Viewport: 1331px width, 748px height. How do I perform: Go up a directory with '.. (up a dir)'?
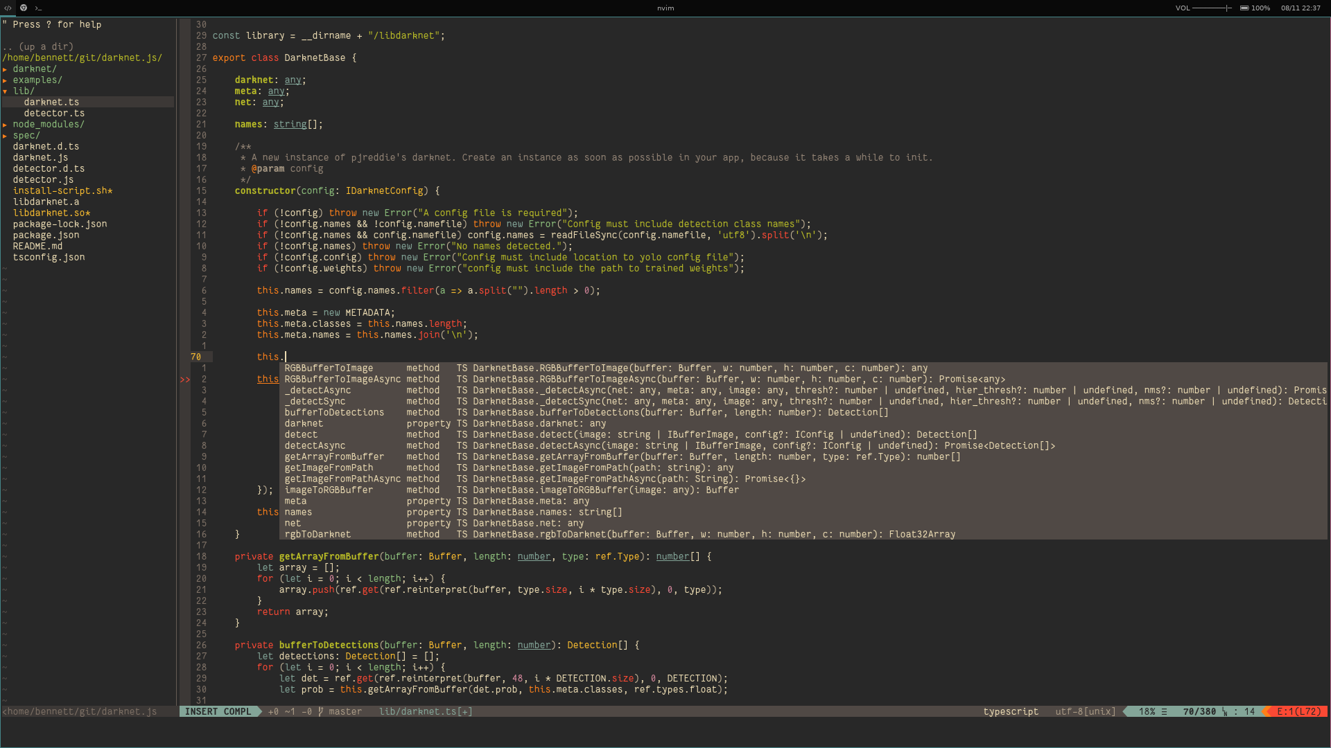point(38,46)
